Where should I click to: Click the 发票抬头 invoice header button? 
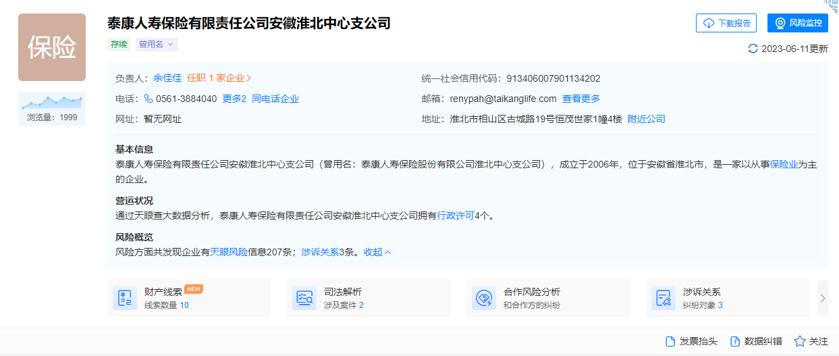[691, 341]
